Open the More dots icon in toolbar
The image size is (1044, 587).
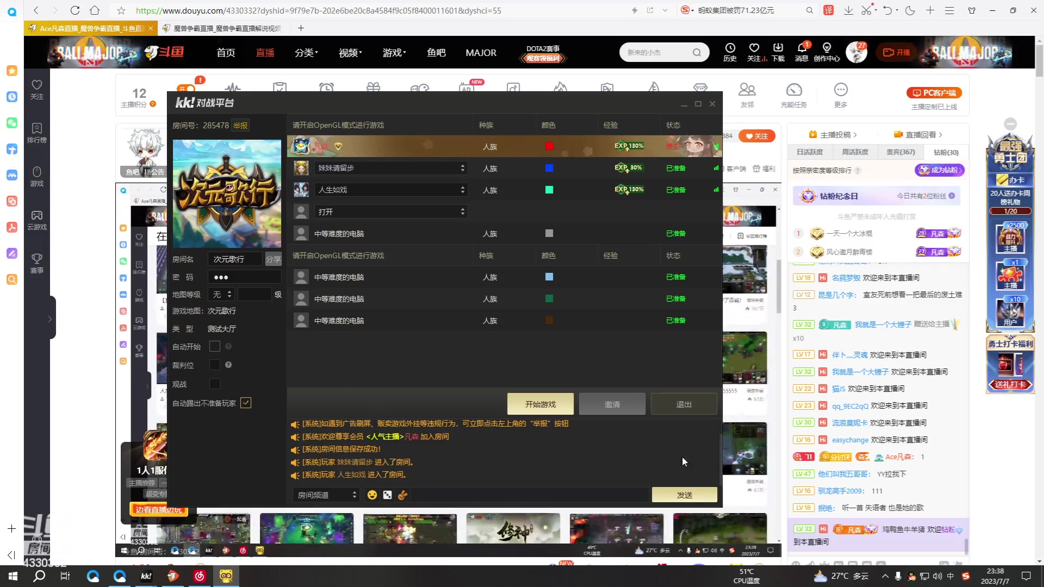[841, 95]
